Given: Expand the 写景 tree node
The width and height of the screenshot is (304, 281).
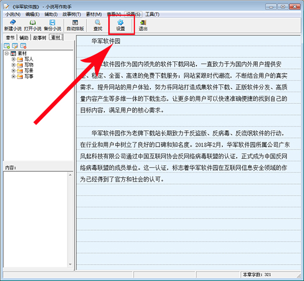Looking at the screenshot, I should click(x=13, y=71).
